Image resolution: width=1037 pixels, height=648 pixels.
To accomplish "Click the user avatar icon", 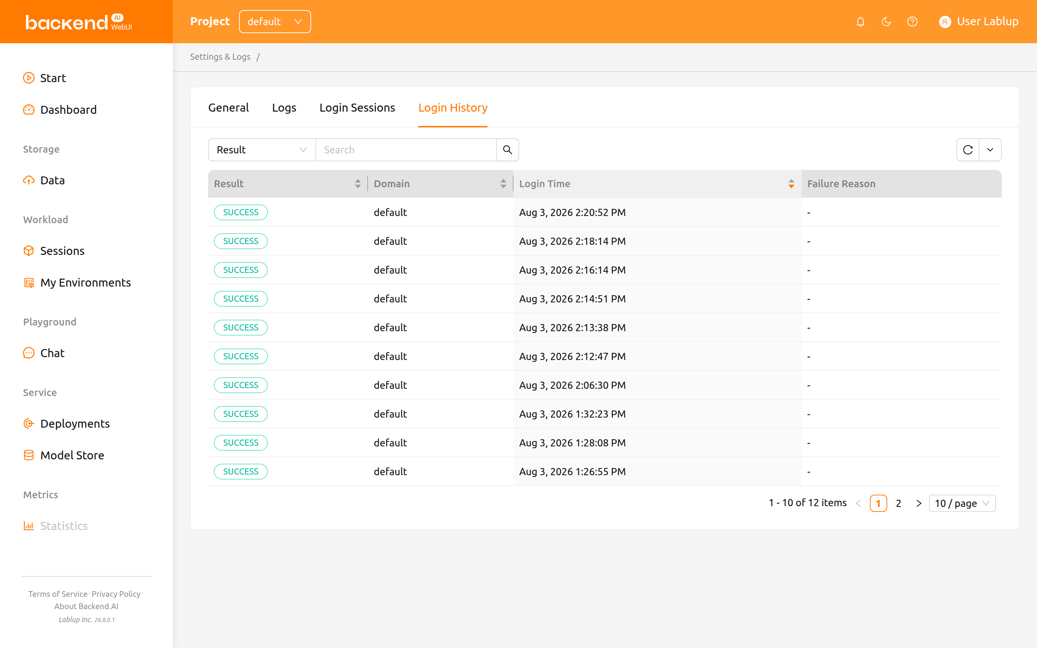I will click(x=944, y=22).
